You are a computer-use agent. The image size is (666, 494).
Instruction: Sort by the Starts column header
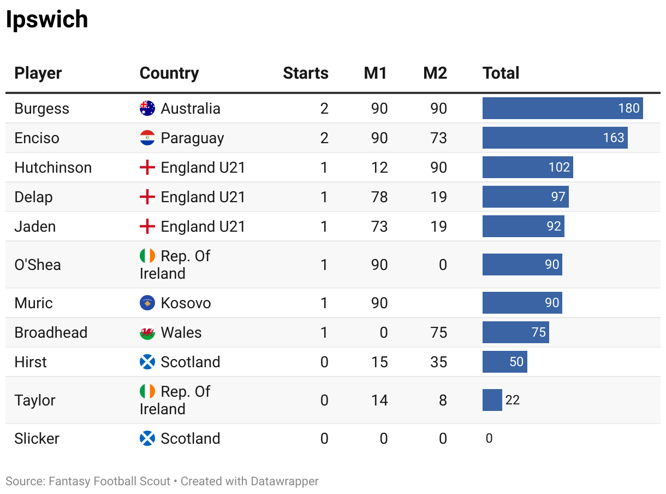coord(306,73)
